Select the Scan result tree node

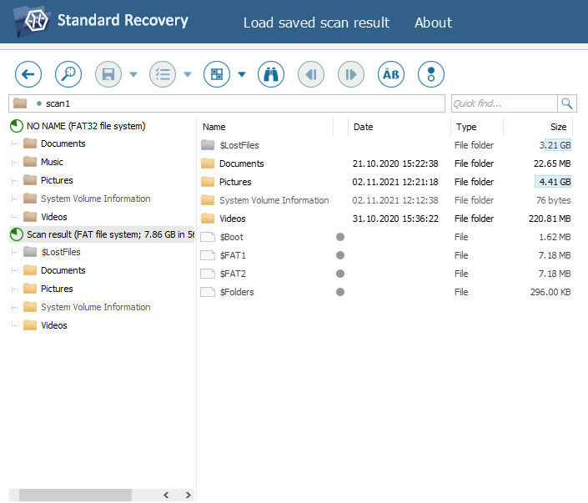(108, 235)
